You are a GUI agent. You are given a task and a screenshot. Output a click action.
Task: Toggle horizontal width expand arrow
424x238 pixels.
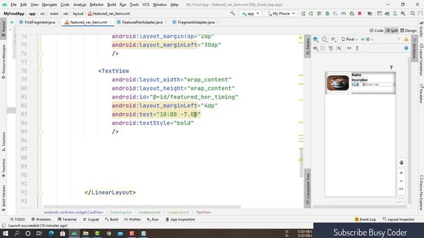pos(349,48)
